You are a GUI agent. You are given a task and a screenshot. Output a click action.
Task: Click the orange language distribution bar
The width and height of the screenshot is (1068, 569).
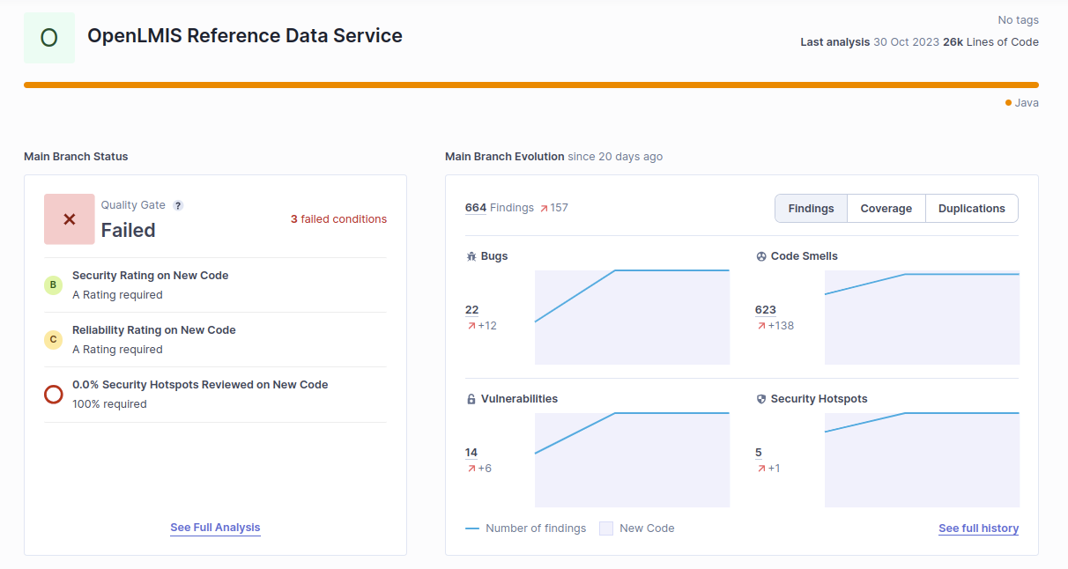point(531,85)
